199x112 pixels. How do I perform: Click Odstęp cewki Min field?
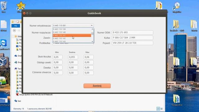coord(58,62)
